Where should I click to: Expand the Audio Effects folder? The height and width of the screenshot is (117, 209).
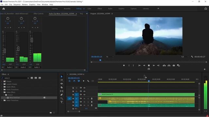[2, 87]
